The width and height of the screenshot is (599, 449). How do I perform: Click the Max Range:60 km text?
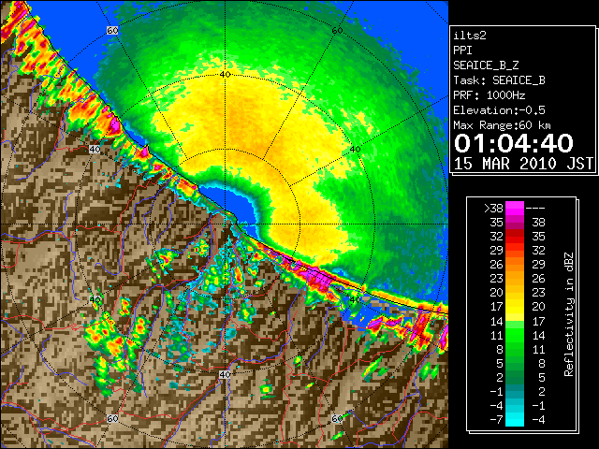coord(502,125)
